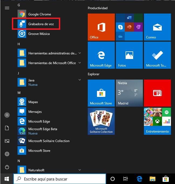
Task: Open Xbox icon in Entretenimiento tile
Action: (157, 121)
